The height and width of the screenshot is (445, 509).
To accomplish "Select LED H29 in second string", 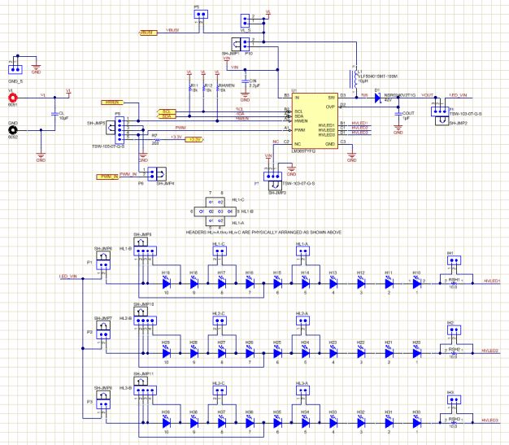I will 166,353.
